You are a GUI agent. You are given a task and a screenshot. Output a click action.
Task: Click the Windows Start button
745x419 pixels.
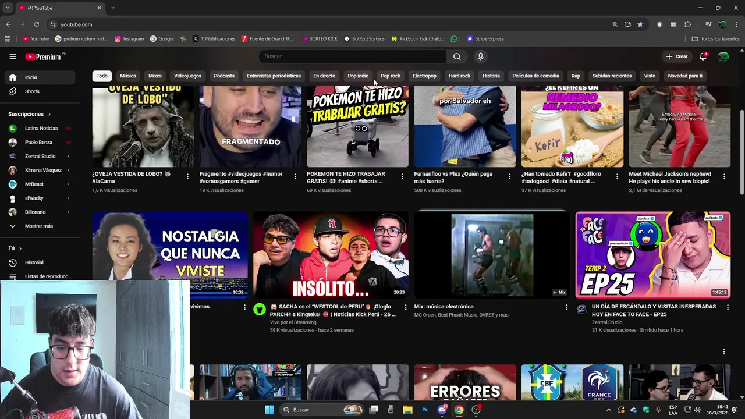269,410
